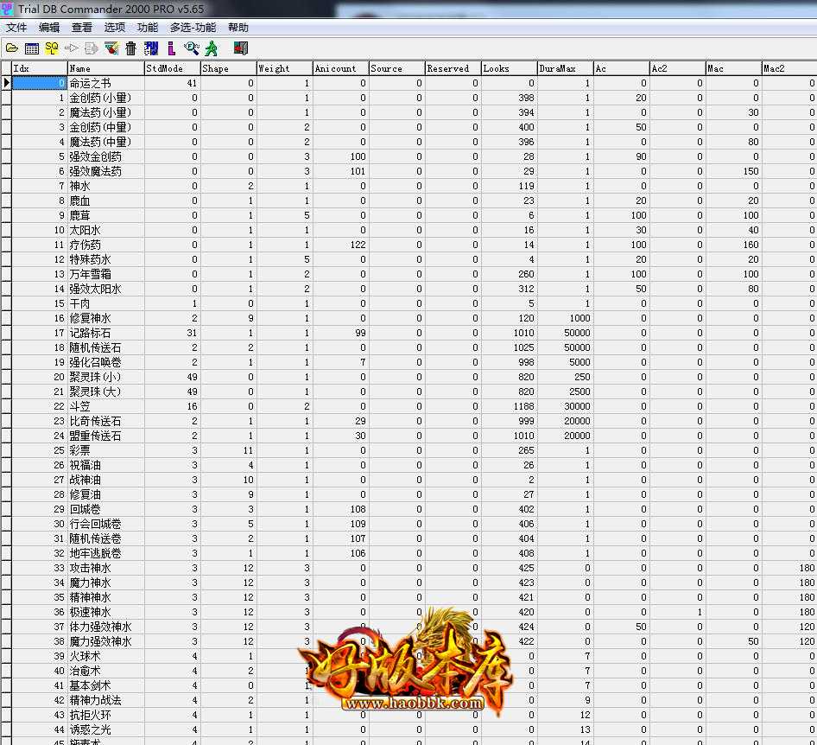Image resolution: width=817 pixels, height=745 pixels.
Task: Click the StdMode column header
Action: pyautogui.click(x=173, y=68)
